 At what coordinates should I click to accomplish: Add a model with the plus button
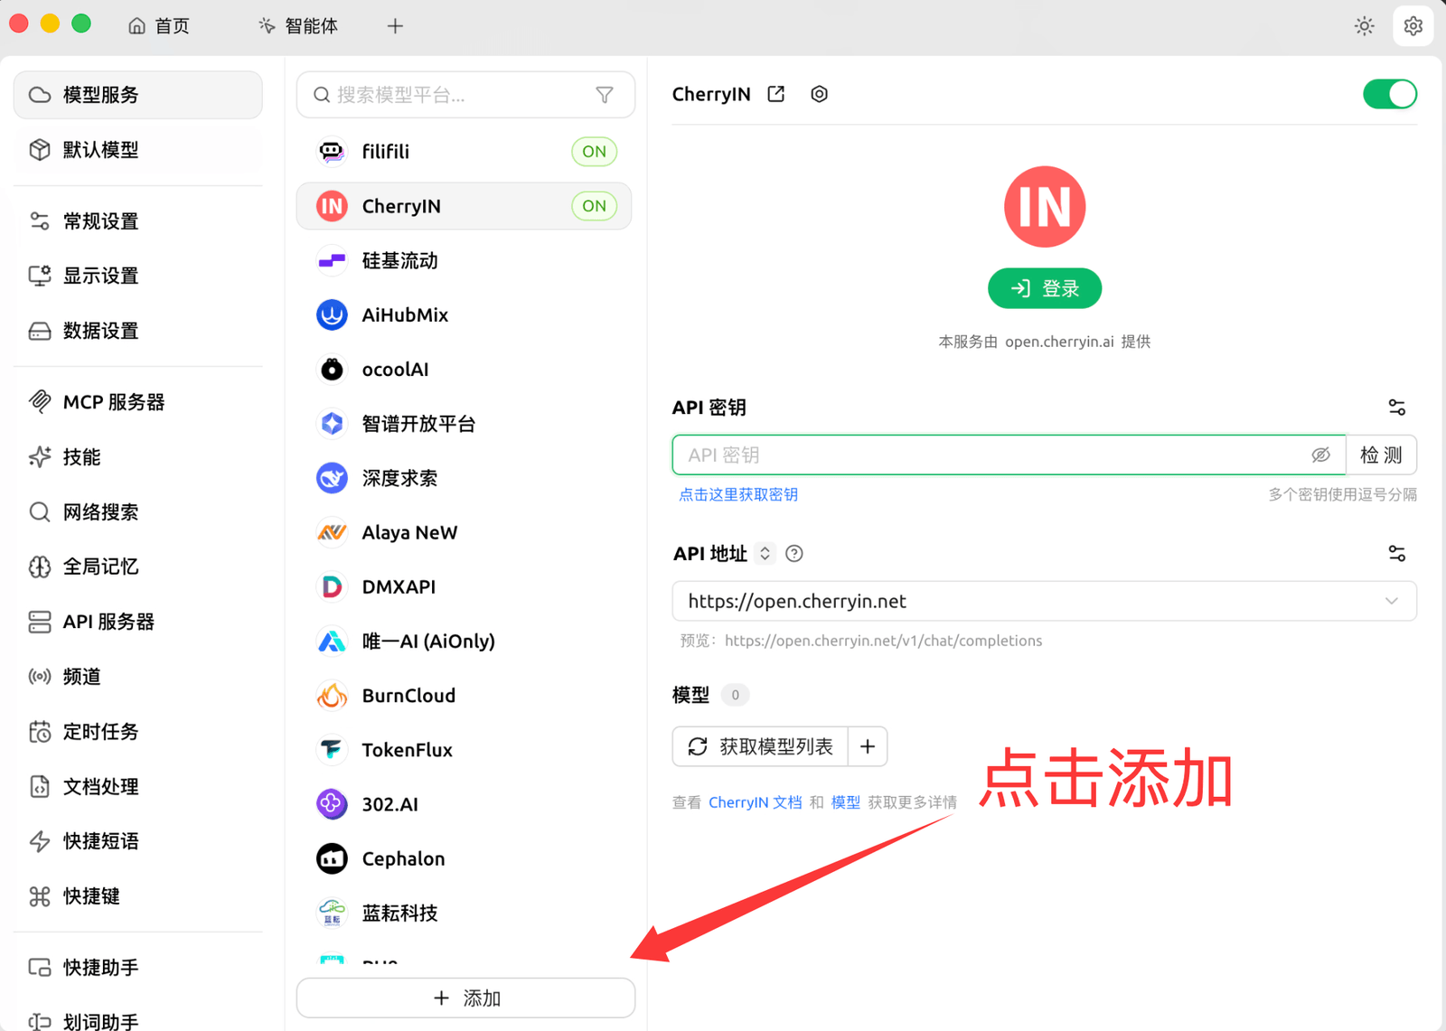(x=868, y=746)
